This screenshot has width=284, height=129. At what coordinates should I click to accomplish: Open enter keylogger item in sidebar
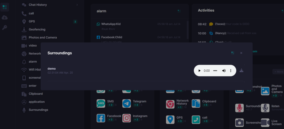pyautogui.click(x=33, y=86)
